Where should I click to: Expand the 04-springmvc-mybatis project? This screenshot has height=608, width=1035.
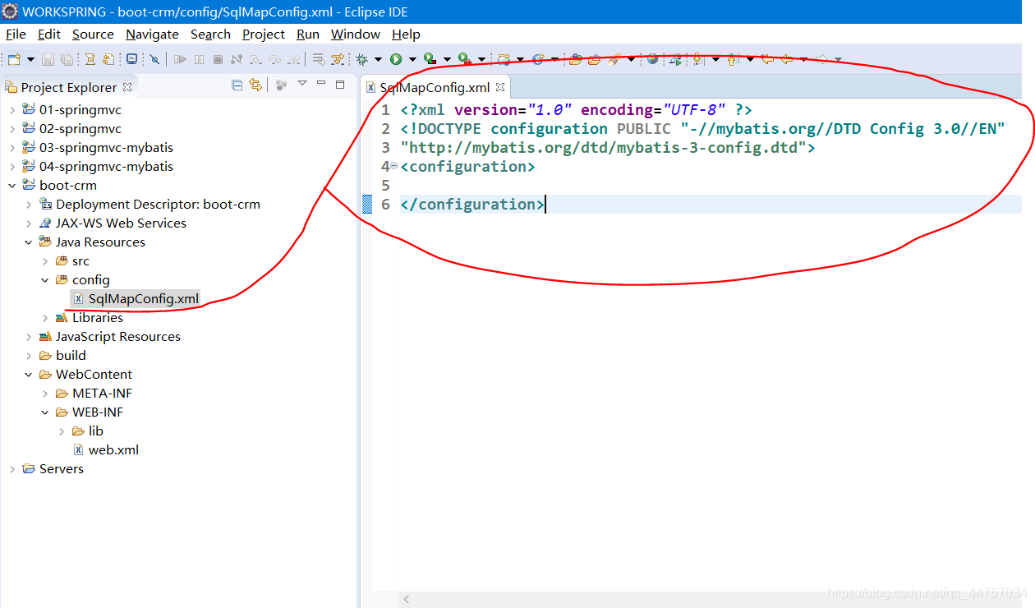point(11,166)
